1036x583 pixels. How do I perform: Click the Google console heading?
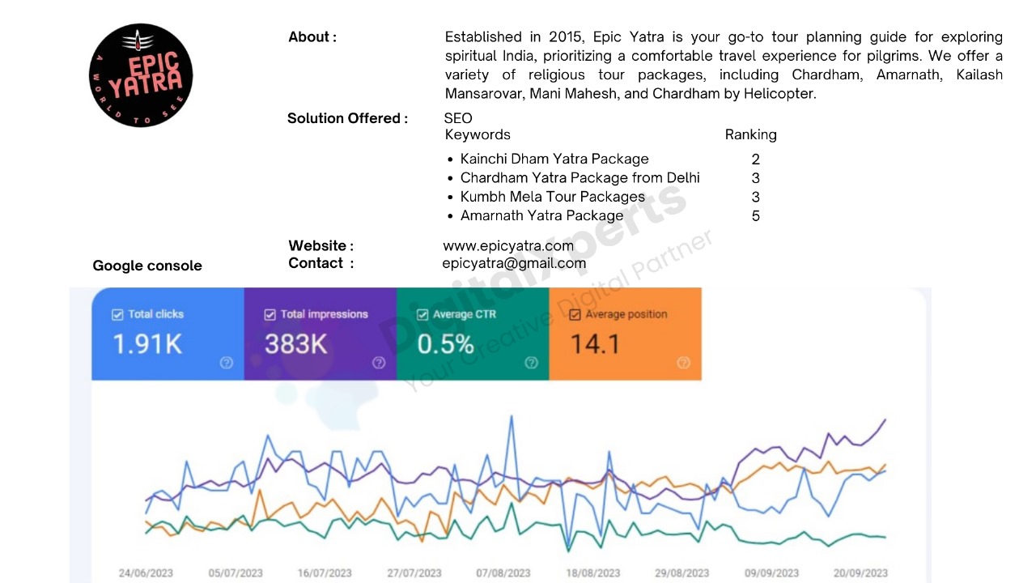(147, 266)
